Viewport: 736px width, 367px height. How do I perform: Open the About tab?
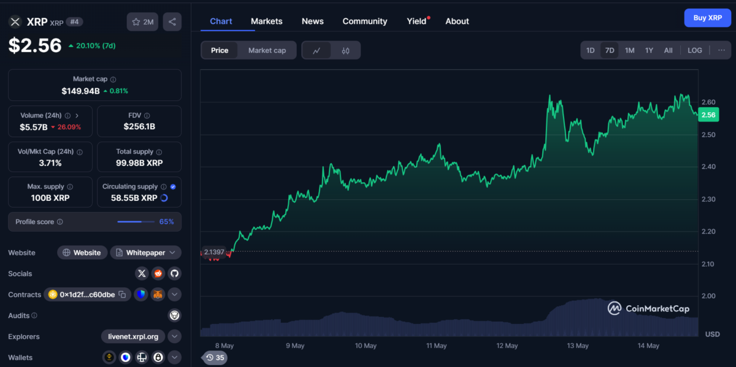pyautogui.click(x=457, y=21)
